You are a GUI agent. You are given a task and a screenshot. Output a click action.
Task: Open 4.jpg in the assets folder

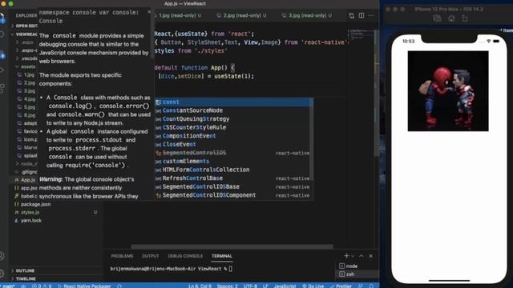26,99
